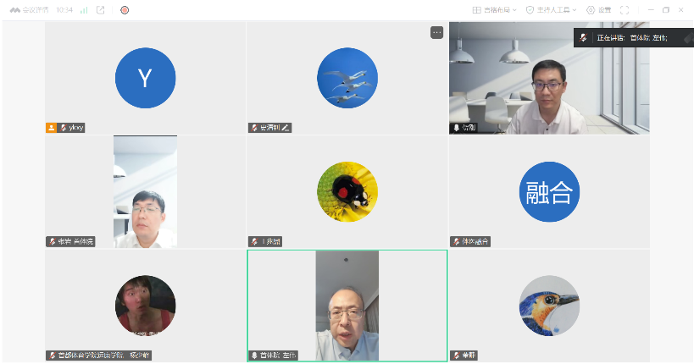Screen dimensions: 694x364
Task: Click the mic icon on active speaker label
Action: (x=254, y=356)
